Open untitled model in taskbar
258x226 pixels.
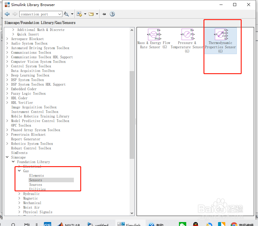click(x=98, y=224)
